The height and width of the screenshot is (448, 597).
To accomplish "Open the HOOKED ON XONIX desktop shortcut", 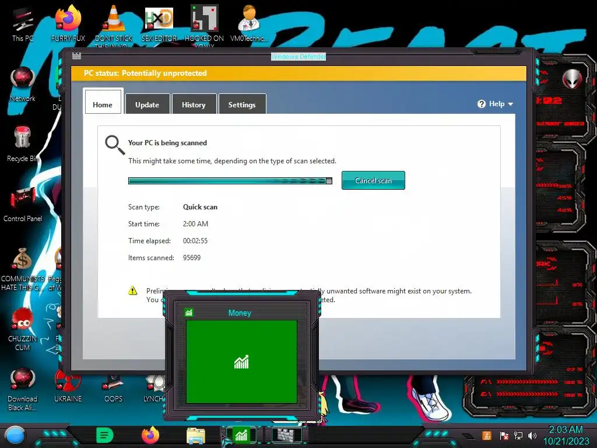I will point(204,24).
